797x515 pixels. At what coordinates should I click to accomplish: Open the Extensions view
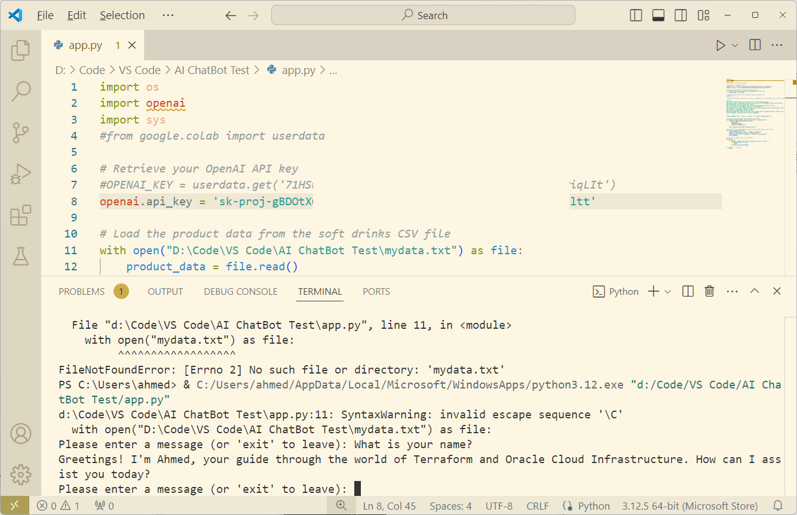(20, 215)
